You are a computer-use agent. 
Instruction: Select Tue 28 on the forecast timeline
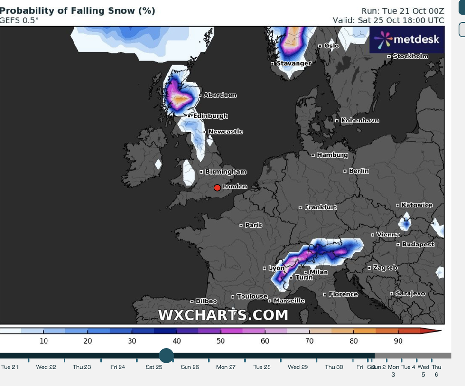click(262, 367)
